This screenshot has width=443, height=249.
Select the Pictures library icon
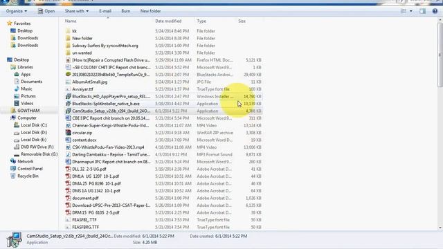click(17, 96)
